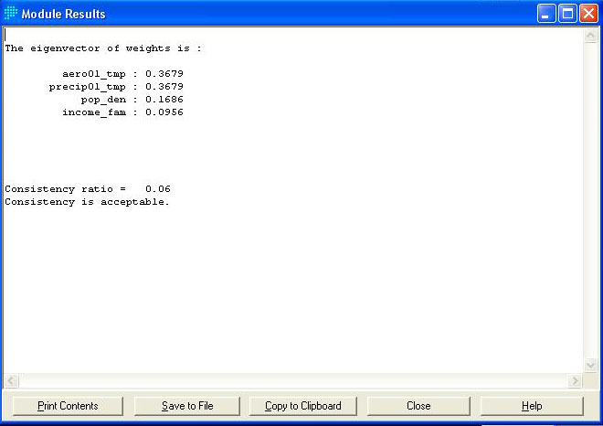Click the income_fam weight line
603x426 pixels.
[x=122, y=112]
